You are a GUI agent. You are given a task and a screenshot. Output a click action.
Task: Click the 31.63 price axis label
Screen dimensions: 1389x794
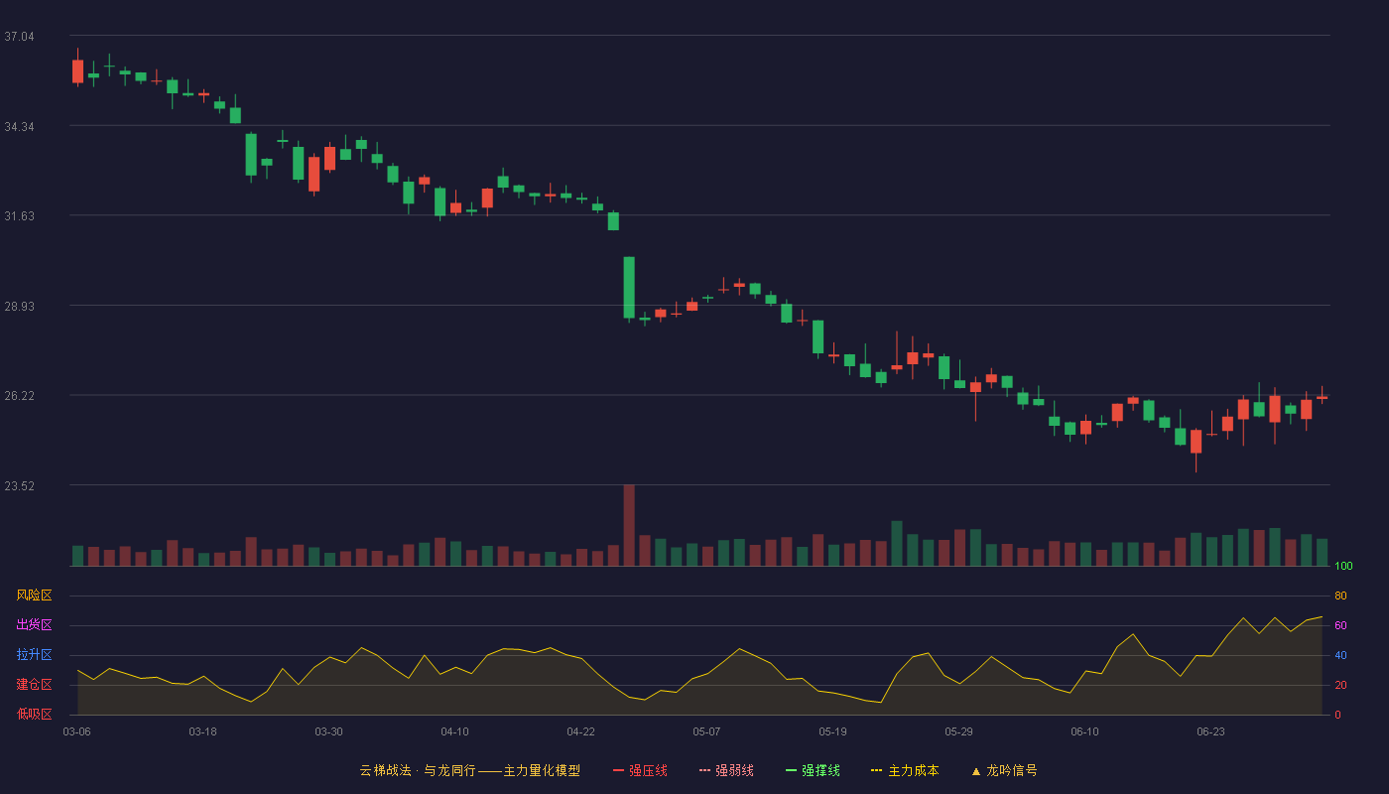tap(19, 216)
